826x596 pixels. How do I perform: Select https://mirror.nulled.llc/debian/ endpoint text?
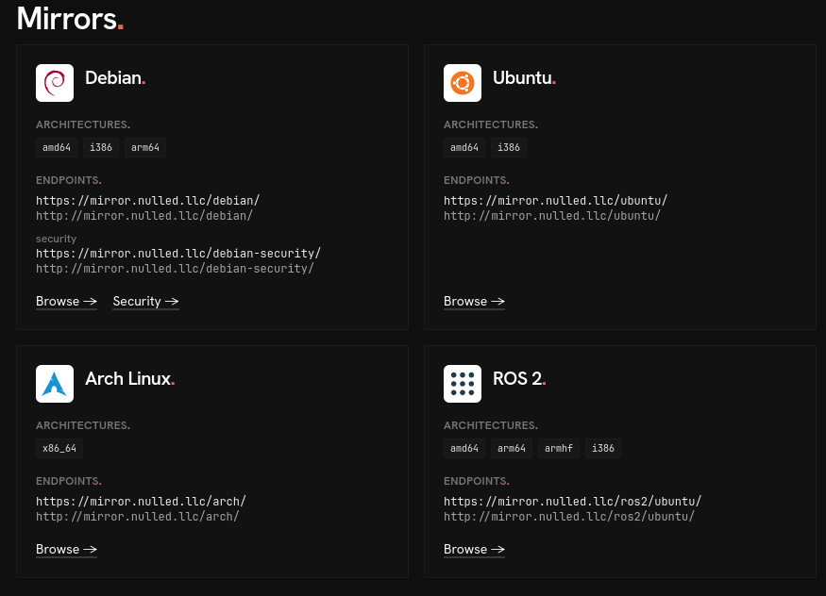coord(148,201)
